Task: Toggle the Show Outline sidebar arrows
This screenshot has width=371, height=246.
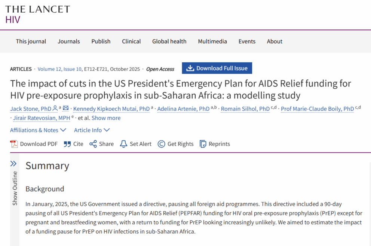Action: [13, 164]
